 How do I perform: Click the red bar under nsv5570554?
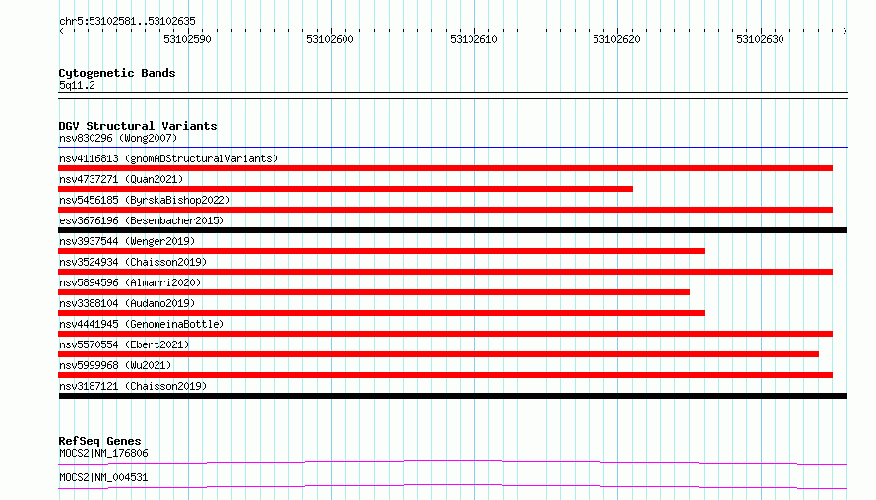(x=439, y=354)
